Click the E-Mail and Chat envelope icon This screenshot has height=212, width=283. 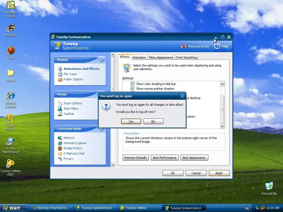[60, 153]
